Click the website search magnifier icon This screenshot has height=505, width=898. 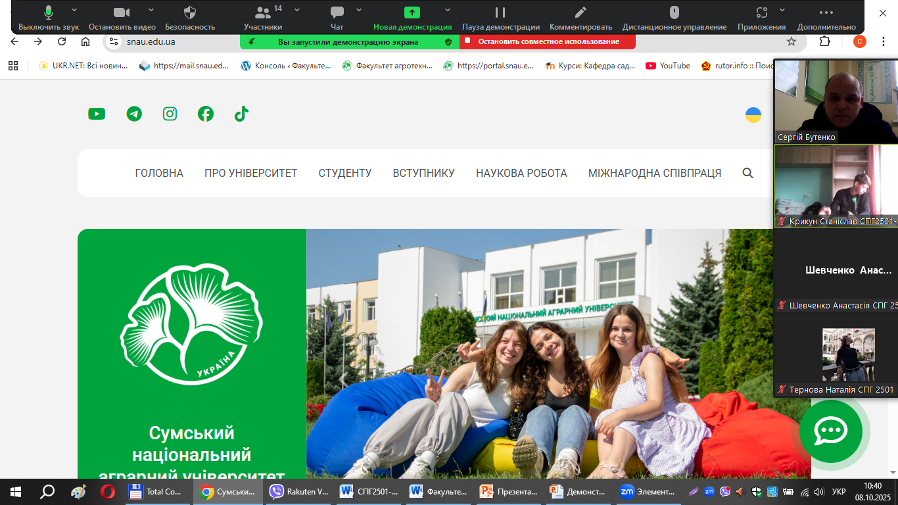pyautogui.click(x=747, y=173)
